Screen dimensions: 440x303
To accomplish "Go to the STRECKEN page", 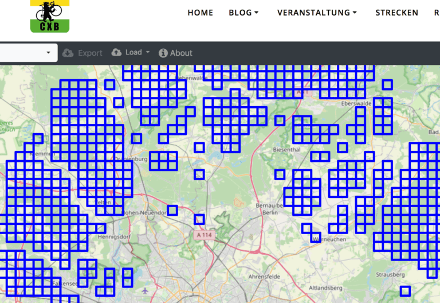I will pos(397,13).
